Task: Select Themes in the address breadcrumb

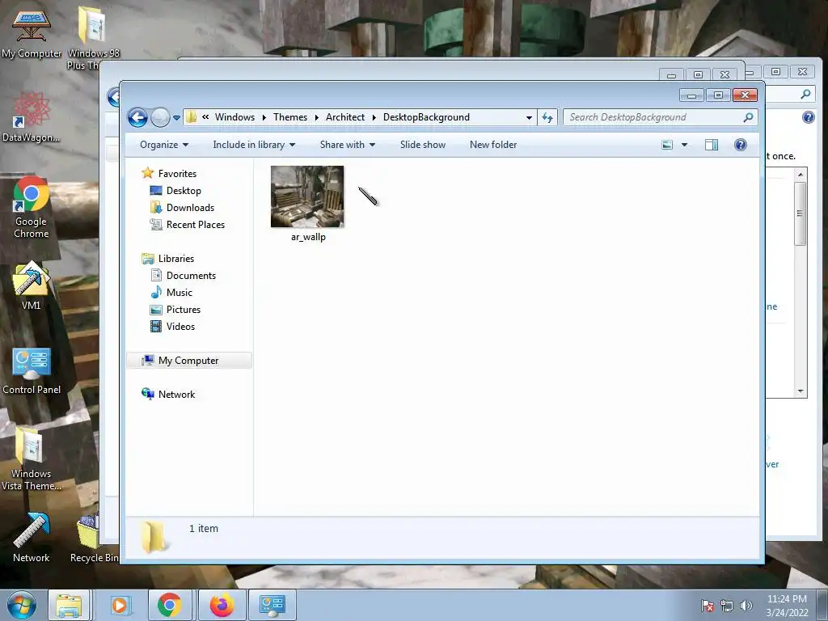Action: [x=290, y=117]
